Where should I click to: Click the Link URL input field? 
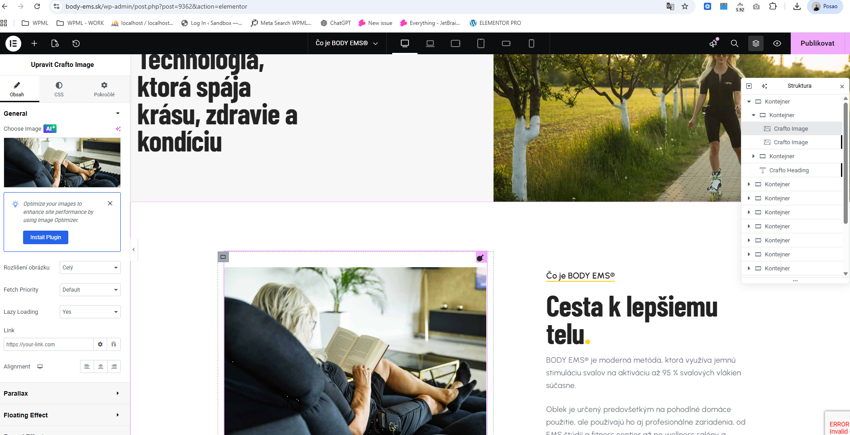48,345
